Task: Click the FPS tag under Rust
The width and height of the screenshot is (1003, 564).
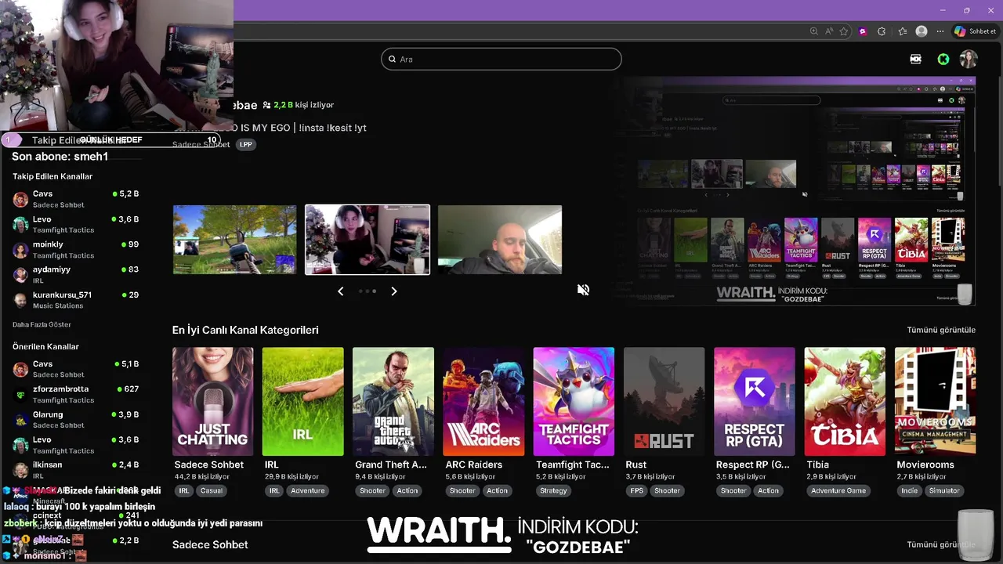Action: point(637,491)
